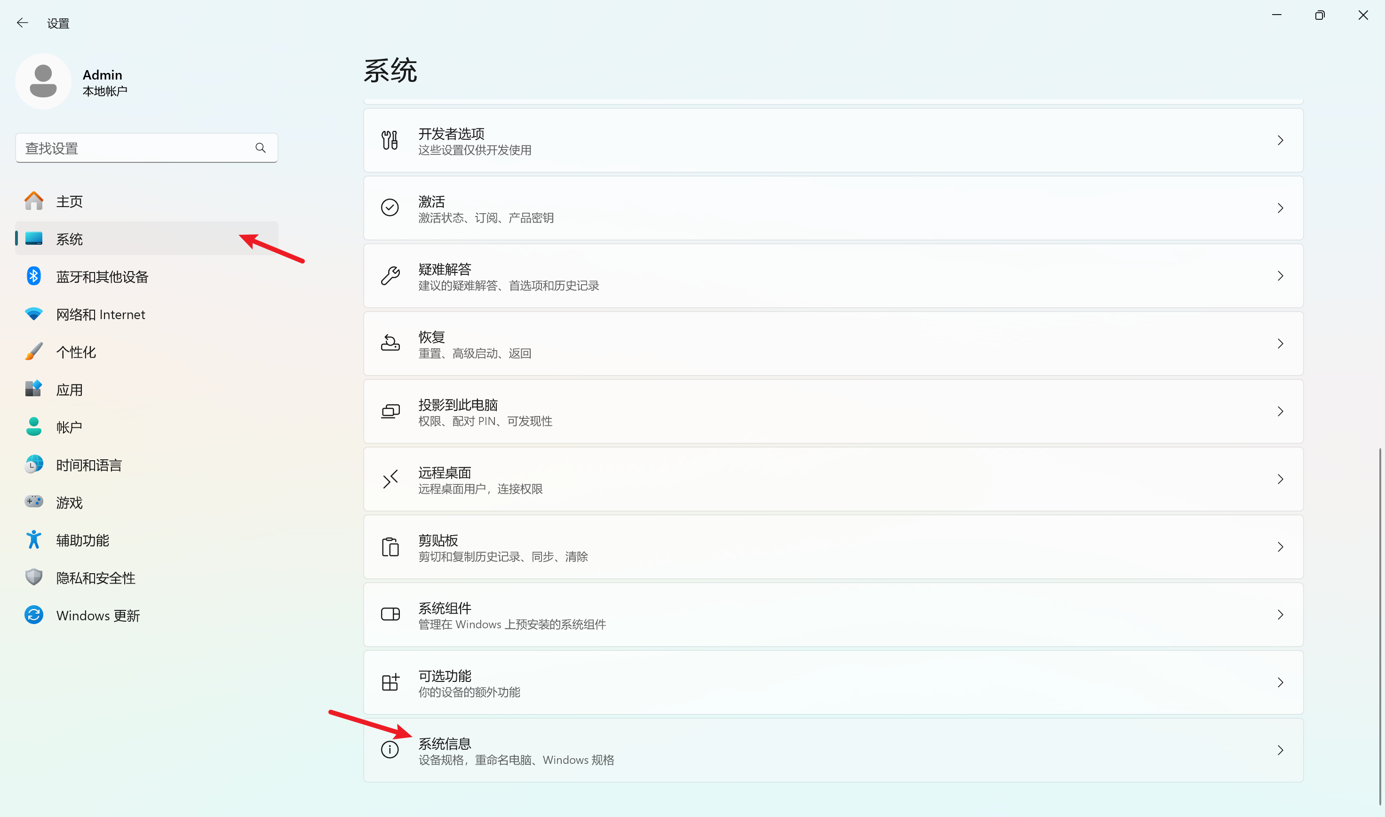Click the Activation checkmark circle icon
The width and height of the screenshot is (1385, 817).
tap(390, 208)
